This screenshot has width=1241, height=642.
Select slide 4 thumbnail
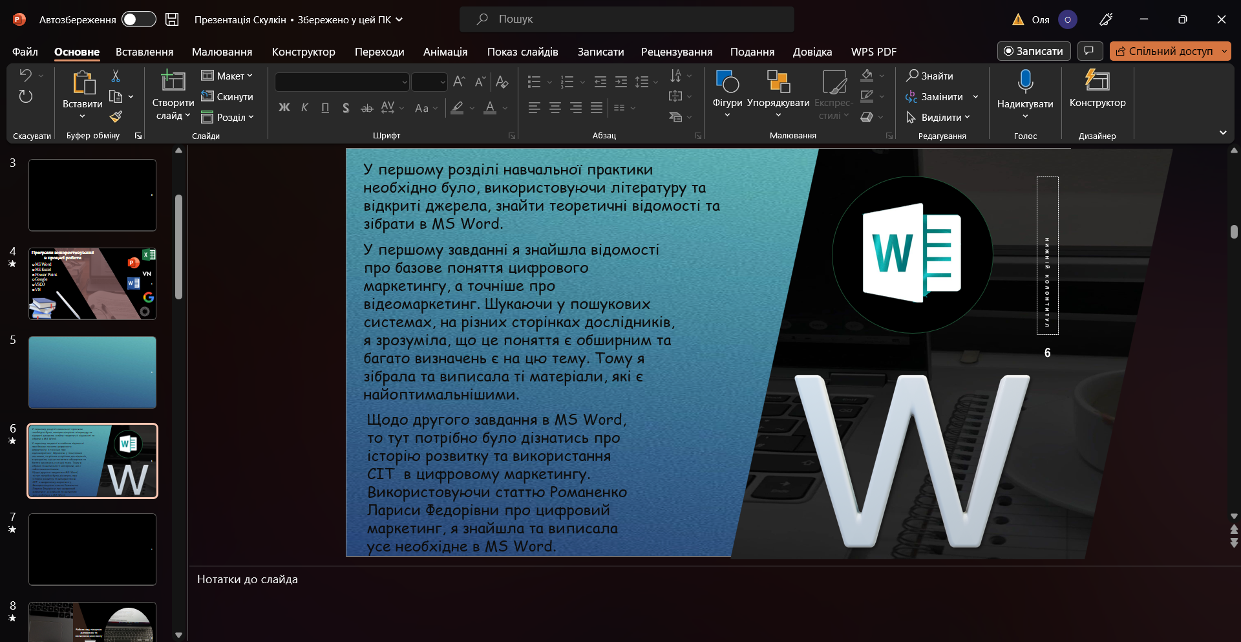92,283
